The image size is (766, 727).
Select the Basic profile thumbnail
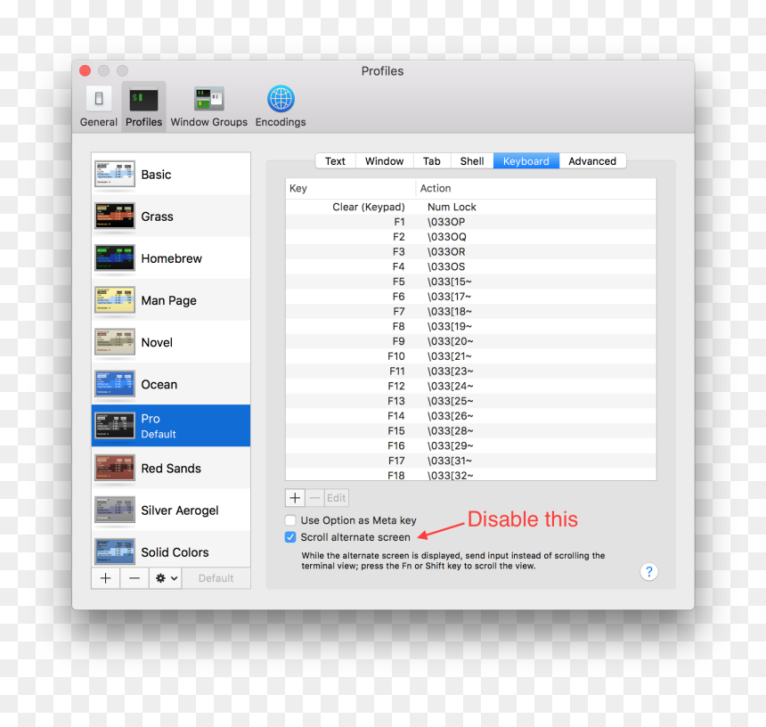pyautogui.click(x=115, y=175)
